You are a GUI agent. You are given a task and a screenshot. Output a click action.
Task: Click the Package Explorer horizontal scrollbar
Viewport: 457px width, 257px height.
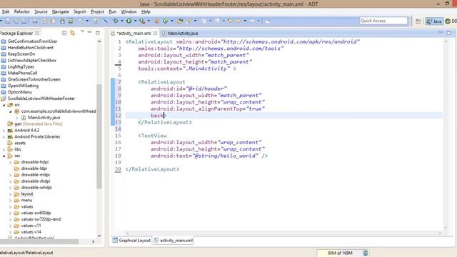click(39, 241)
